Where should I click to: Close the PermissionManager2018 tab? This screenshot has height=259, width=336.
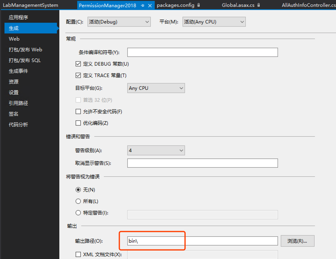[150, 6]
